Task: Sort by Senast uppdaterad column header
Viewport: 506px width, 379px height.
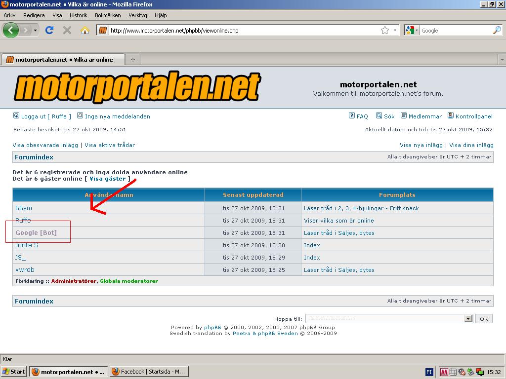Action: click(253, 194)
